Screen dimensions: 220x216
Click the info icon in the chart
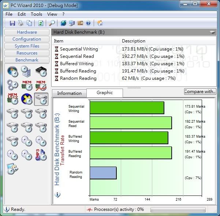(x=57, y=195)
